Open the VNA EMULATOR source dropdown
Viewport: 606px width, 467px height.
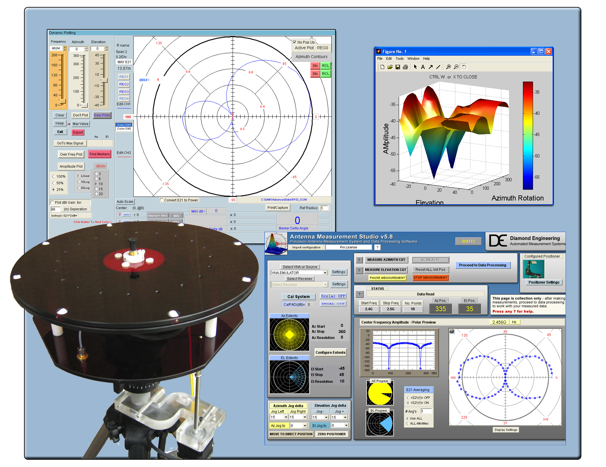coord(325,273)
